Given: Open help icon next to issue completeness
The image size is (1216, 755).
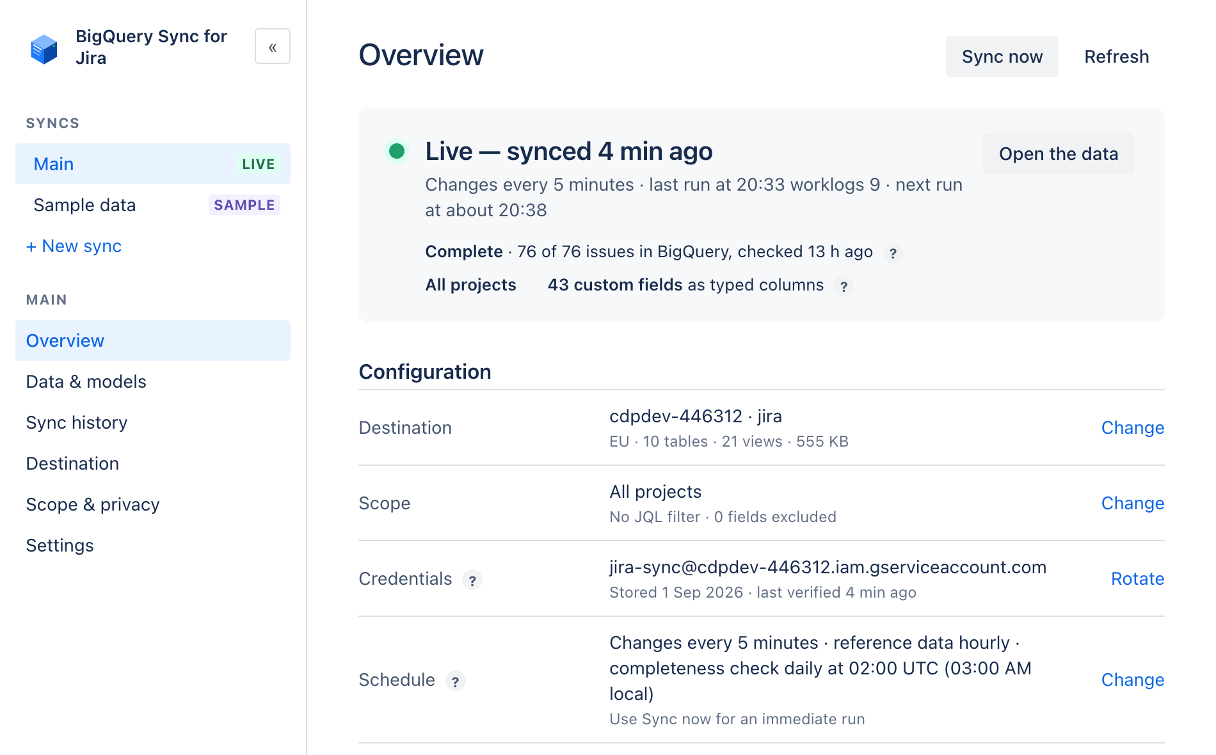Looking at the screenshot, I should pyautogui.click(x=893, y=253).
